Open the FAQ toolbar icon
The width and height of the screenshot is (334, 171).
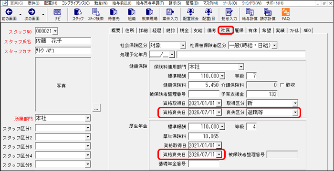point(285,14)
